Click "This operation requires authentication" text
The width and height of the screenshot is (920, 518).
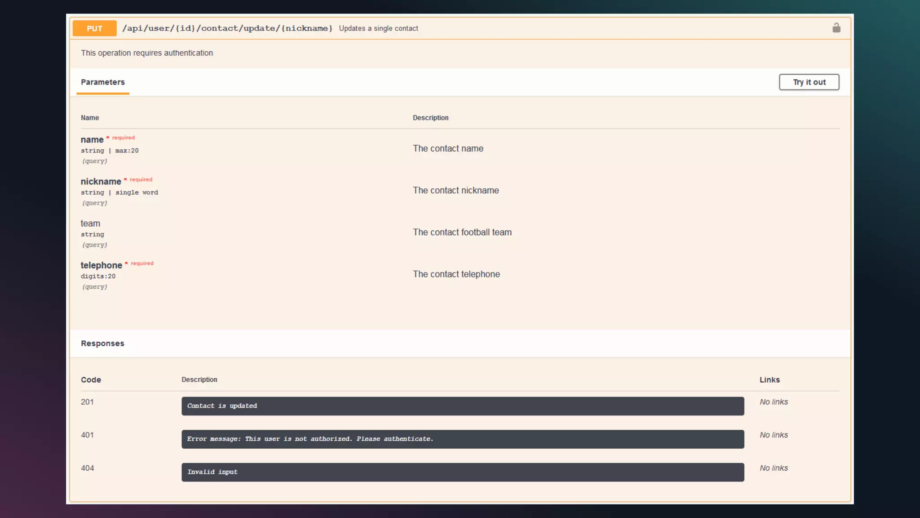[x=147, y=53]
